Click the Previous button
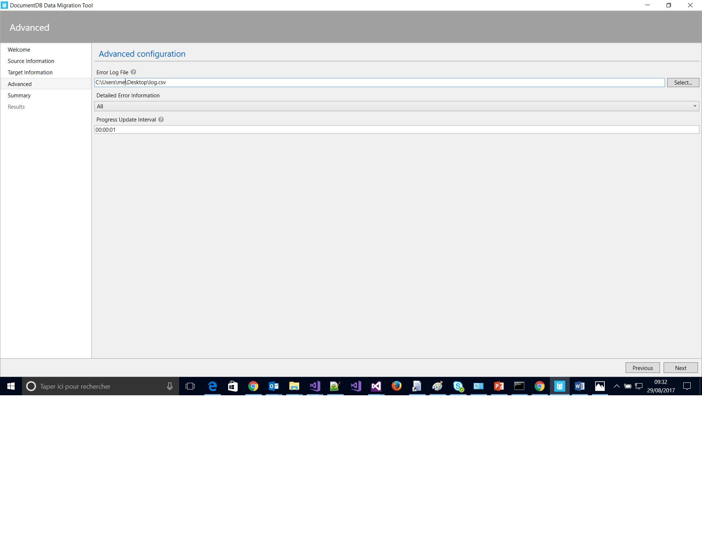 click(x=642, y=368)
